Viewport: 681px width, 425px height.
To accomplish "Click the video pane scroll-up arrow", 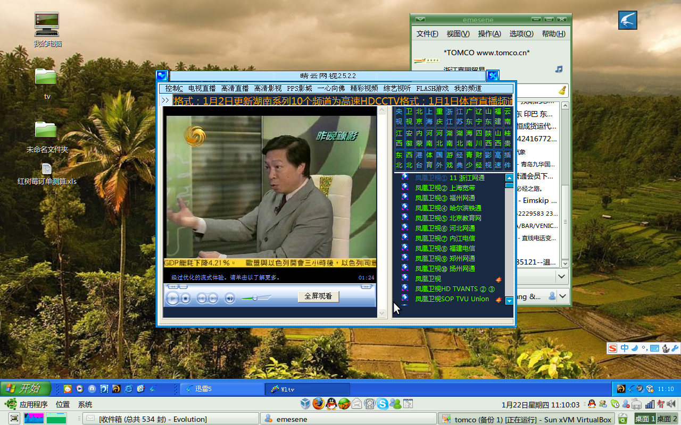I will 382,110.
